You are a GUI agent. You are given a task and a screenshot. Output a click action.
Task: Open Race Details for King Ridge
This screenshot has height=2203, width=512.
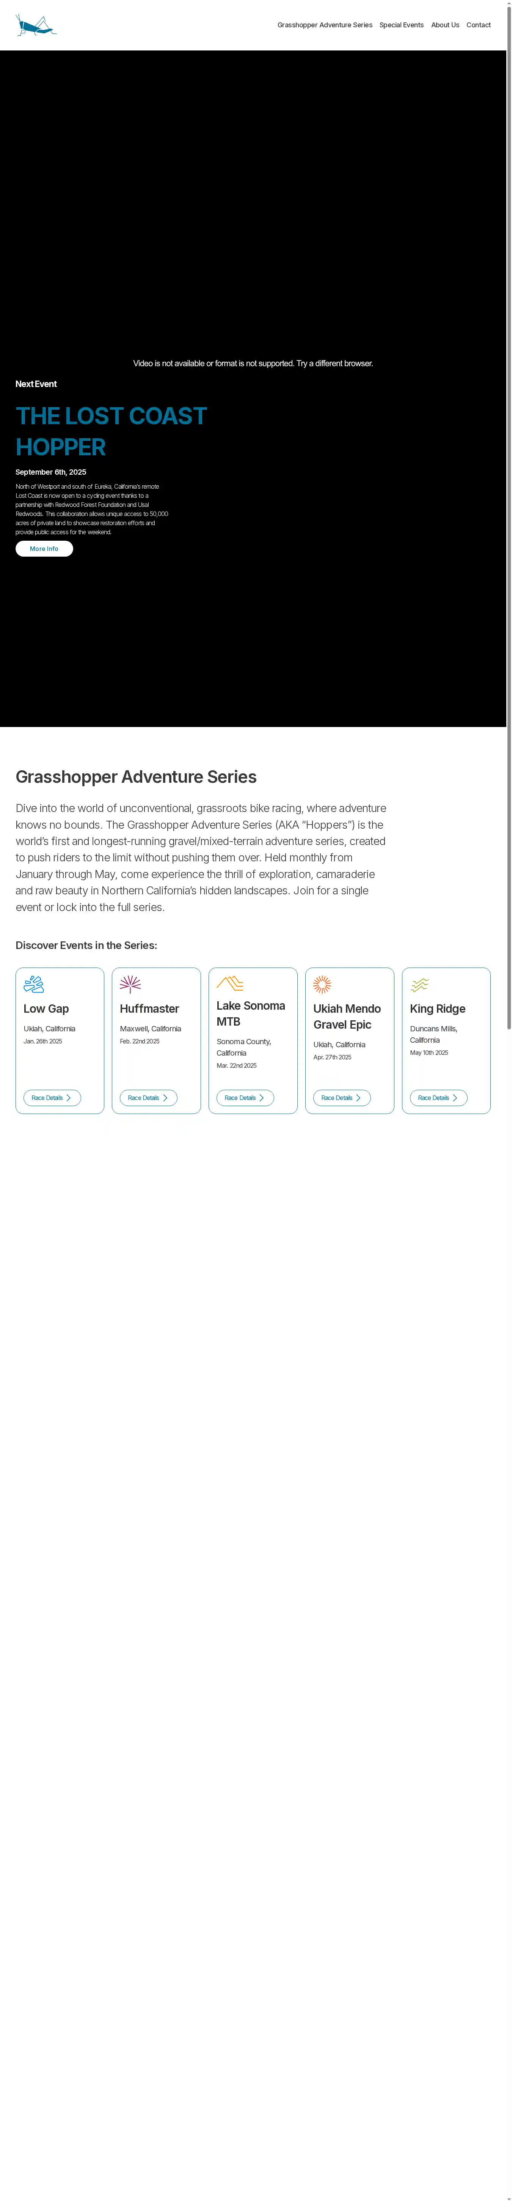(438, 1097)
